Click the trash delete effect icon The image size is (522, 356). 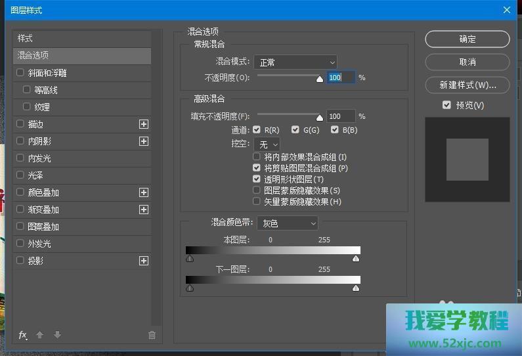click(152, 335)
